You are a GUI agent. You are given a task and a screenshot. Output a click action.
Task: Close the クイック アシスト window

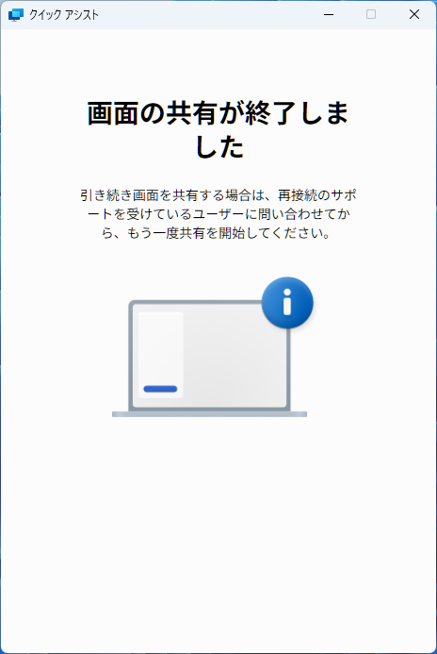(x=414, y=14)
